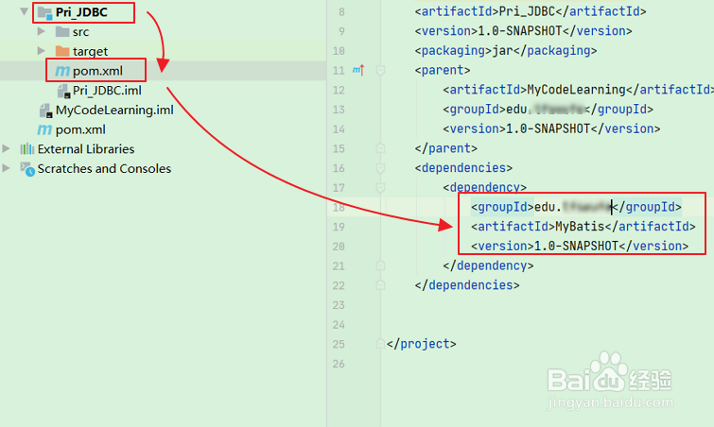Click Maven icon of root pom.xml
Screen dimensions: 714x427
click(x=44, y=129)
